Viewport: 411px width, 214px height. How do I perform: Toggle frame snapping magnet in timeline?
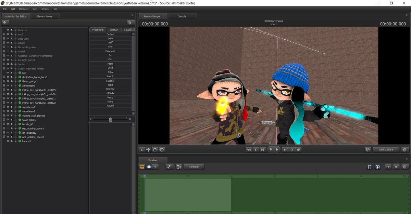370,167
